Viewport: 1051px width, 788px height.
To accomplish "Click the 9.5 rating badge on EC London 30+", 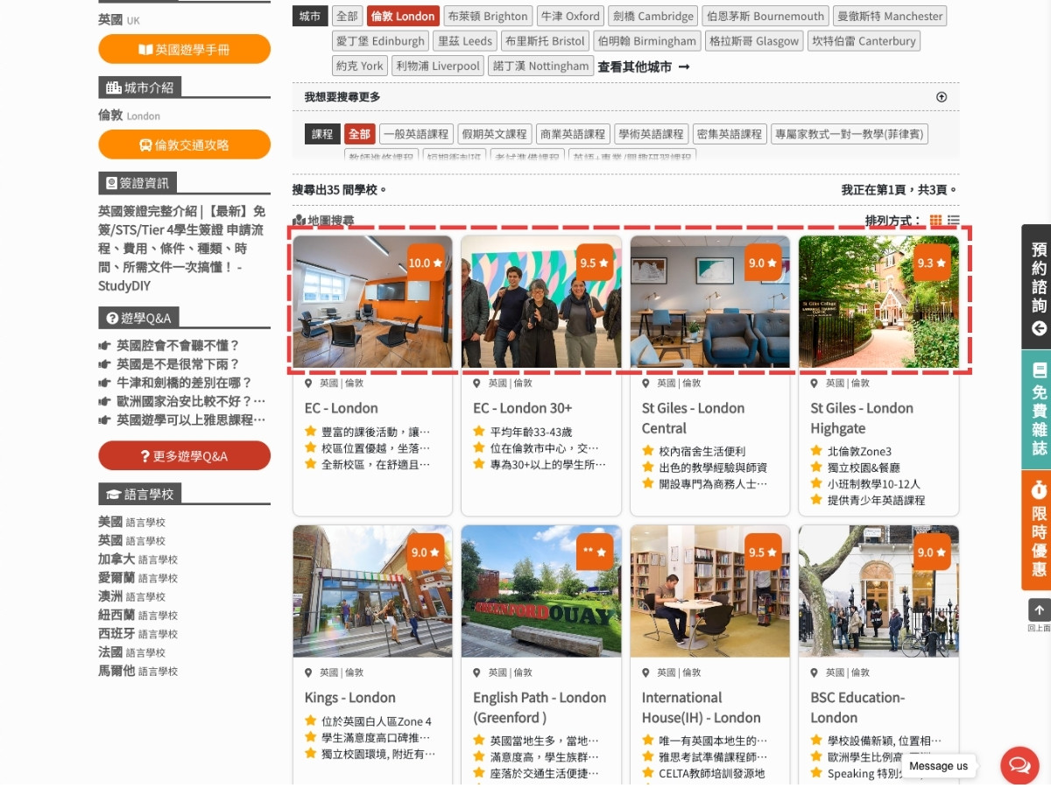I will [x=594, y=263].
